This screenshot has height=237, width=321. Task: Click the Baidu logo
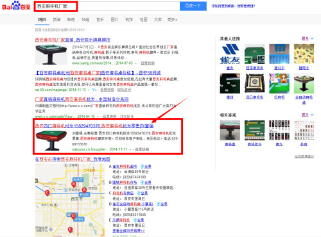(16, 6)
